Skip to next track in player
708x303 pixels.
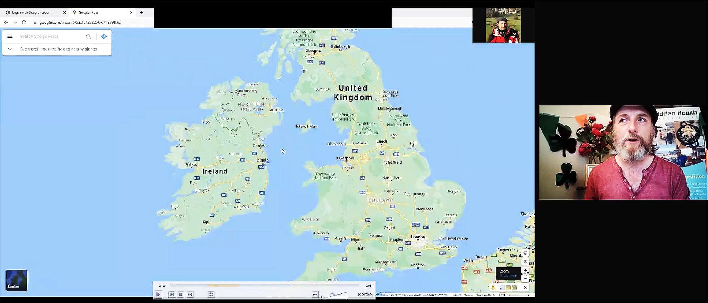tap(190, 294)
